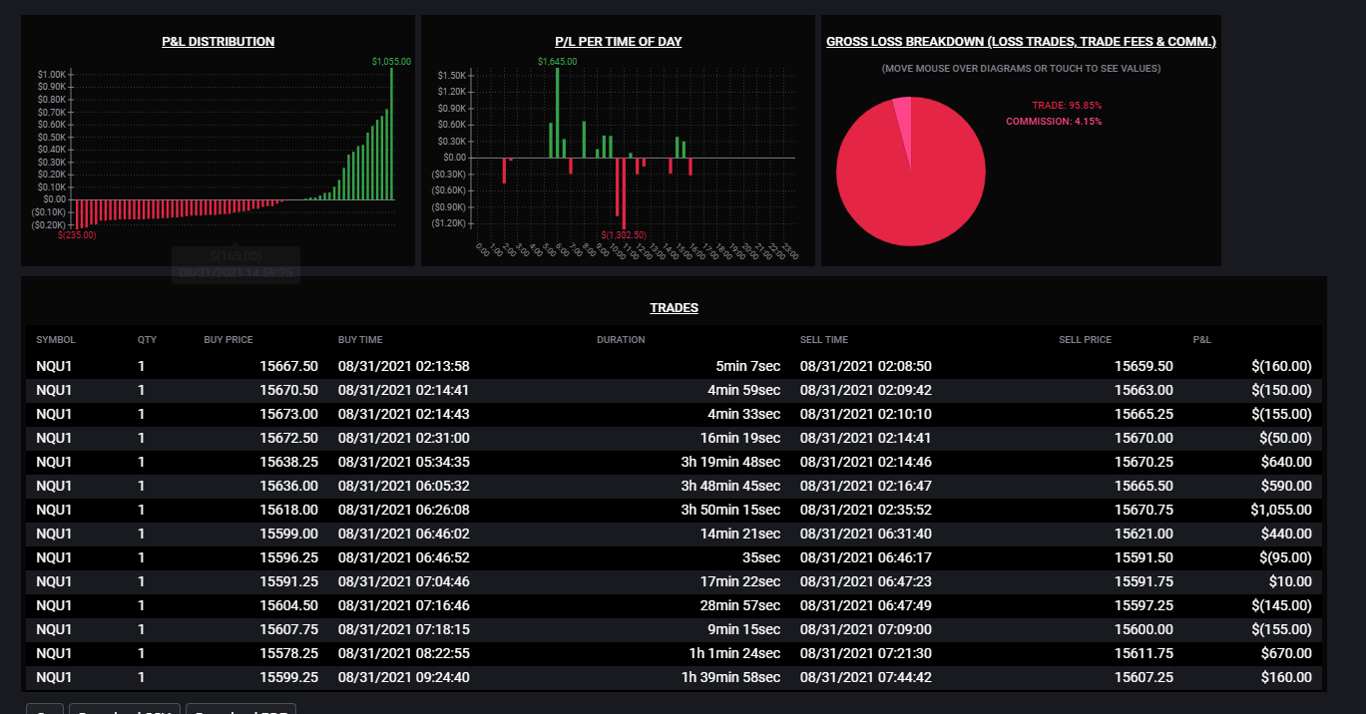Click the $1,645.00 peak label in time-of-day chart
1366x714 pixels.
pos(558,62)
